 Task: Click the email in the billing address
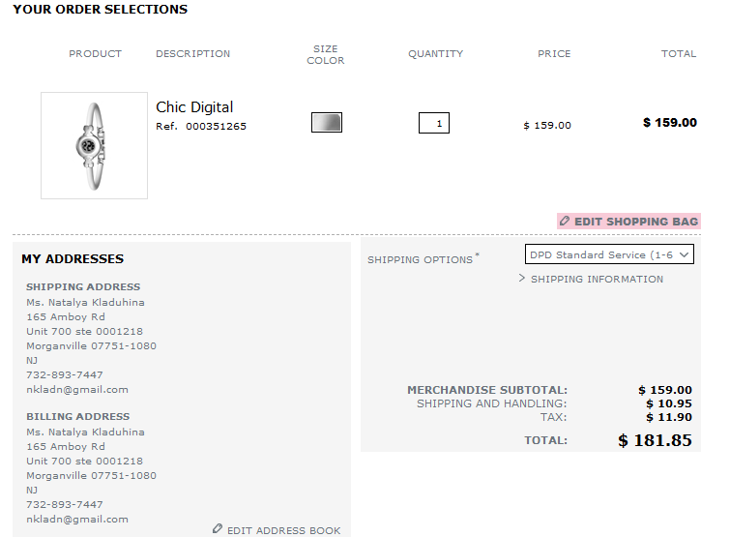pos(77,520)
